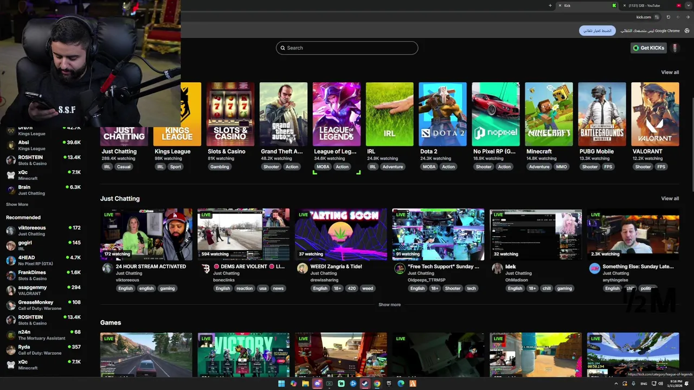Image resolution: width=694 pixels, height=390 pixels.
Task: Open the Windows Start menu
Action: (x=281, y=383)
